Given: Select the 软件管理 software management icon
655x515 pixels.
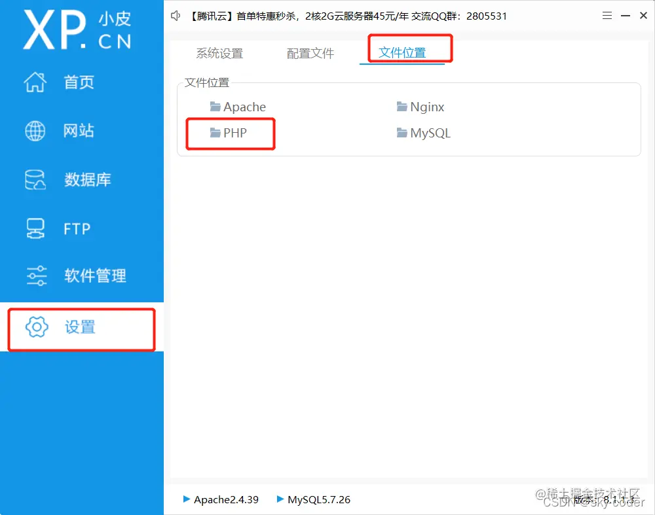Looking at the screenshot, I should pyautogui.click(x=35, y=275).
